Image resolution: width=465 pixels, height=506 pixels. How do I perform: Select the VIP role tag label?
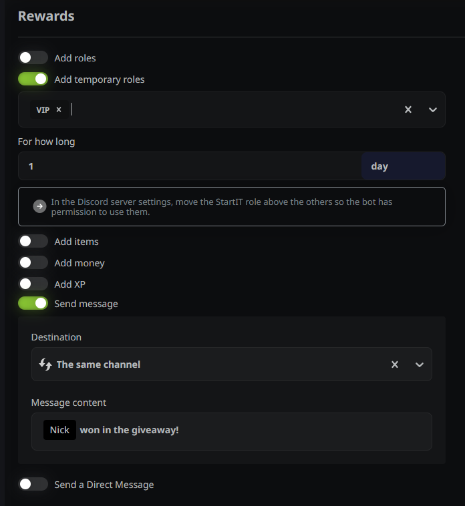coord(43,109)
